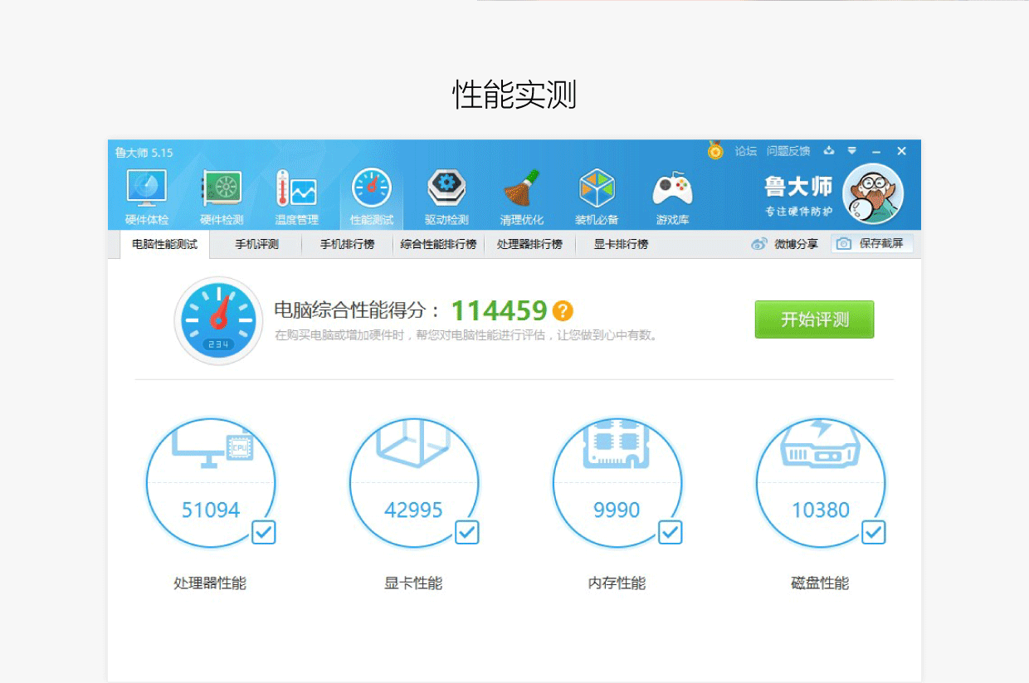Click the disk performance circle 10380
This screenshot has width=1029, height=683.
(x=821, y=483)
